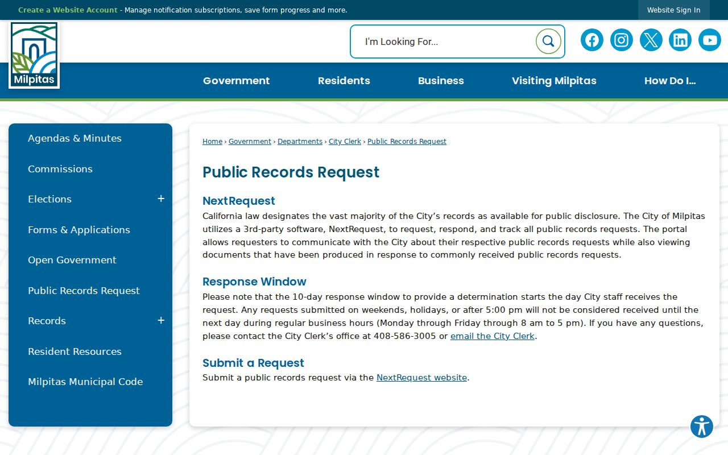The height and width of the screenshot is (455, 728).
Task: Click Create a Website Account link
Action: tap(68, 10)
